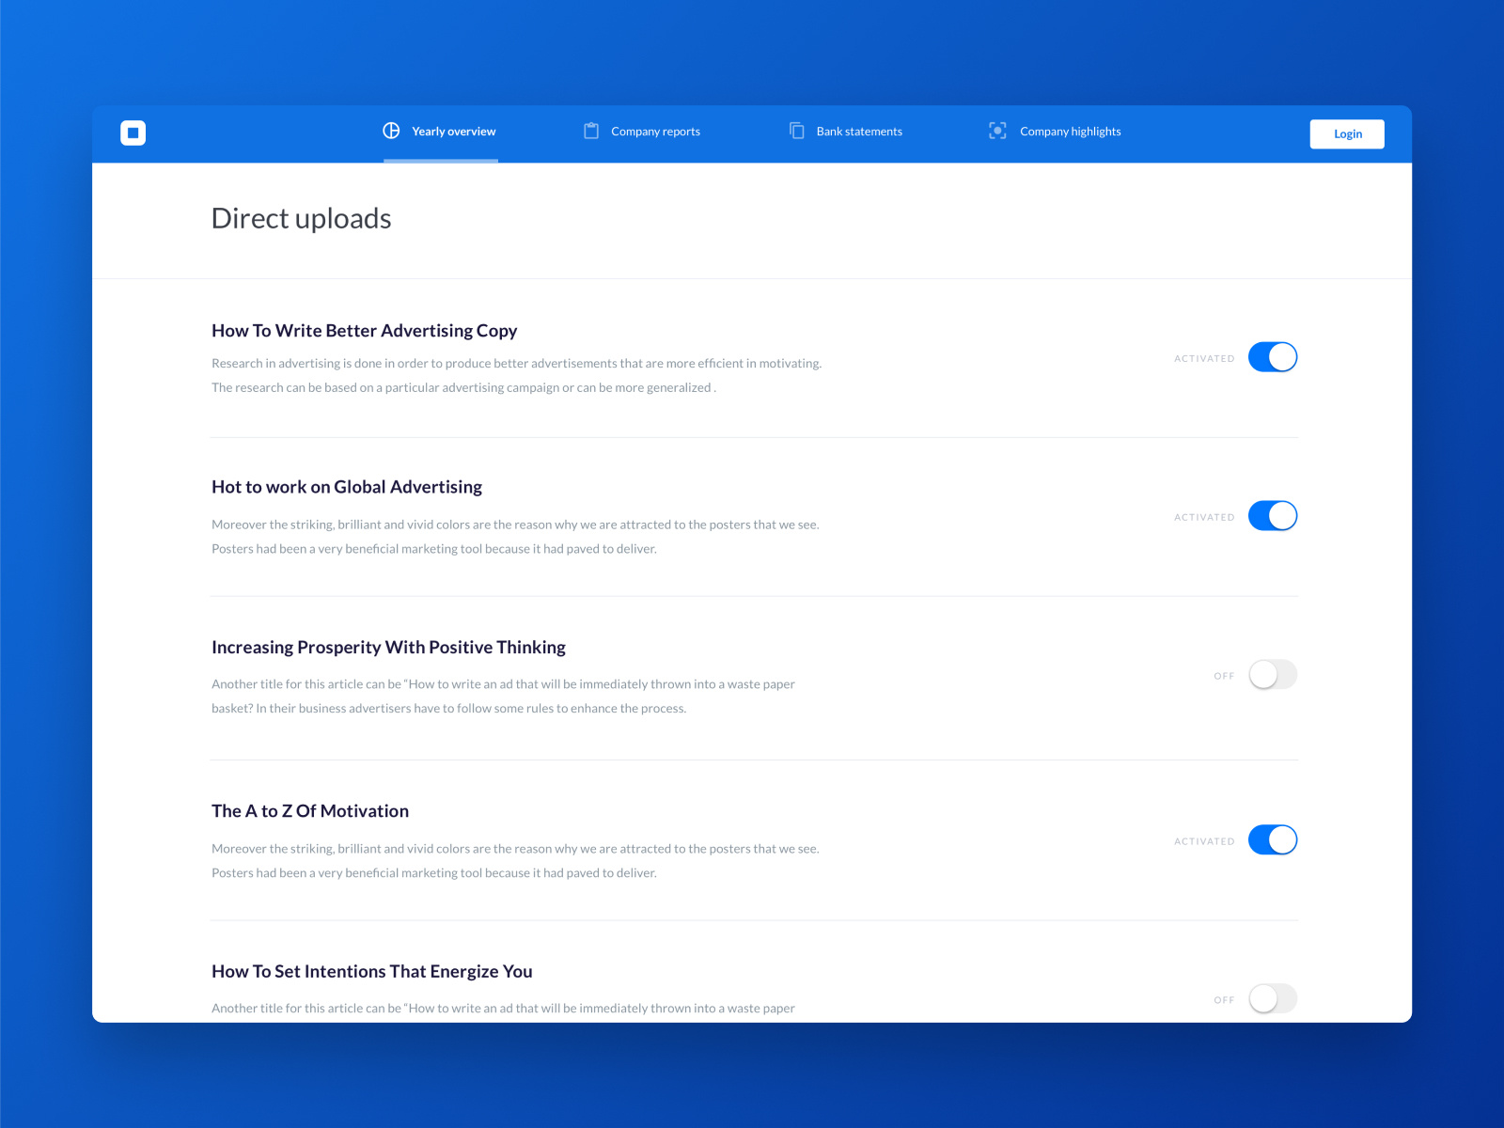Turn off the Hot to work on Global Advertising switch

[x=1272, y=515]
